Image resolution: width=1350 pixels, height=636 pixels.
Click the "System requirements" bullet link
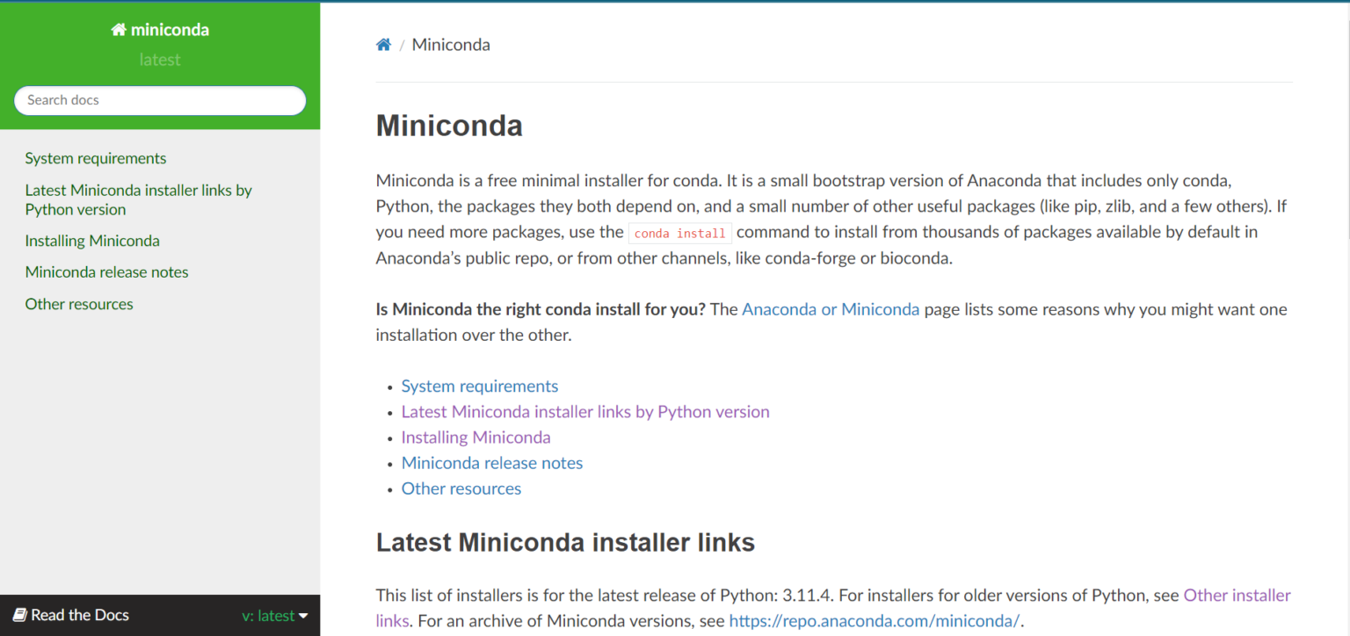coord(479,386)
